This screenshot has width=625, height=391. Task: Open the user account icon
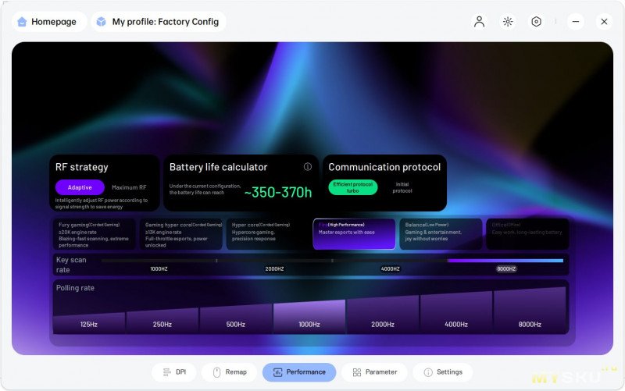(480, 22)
